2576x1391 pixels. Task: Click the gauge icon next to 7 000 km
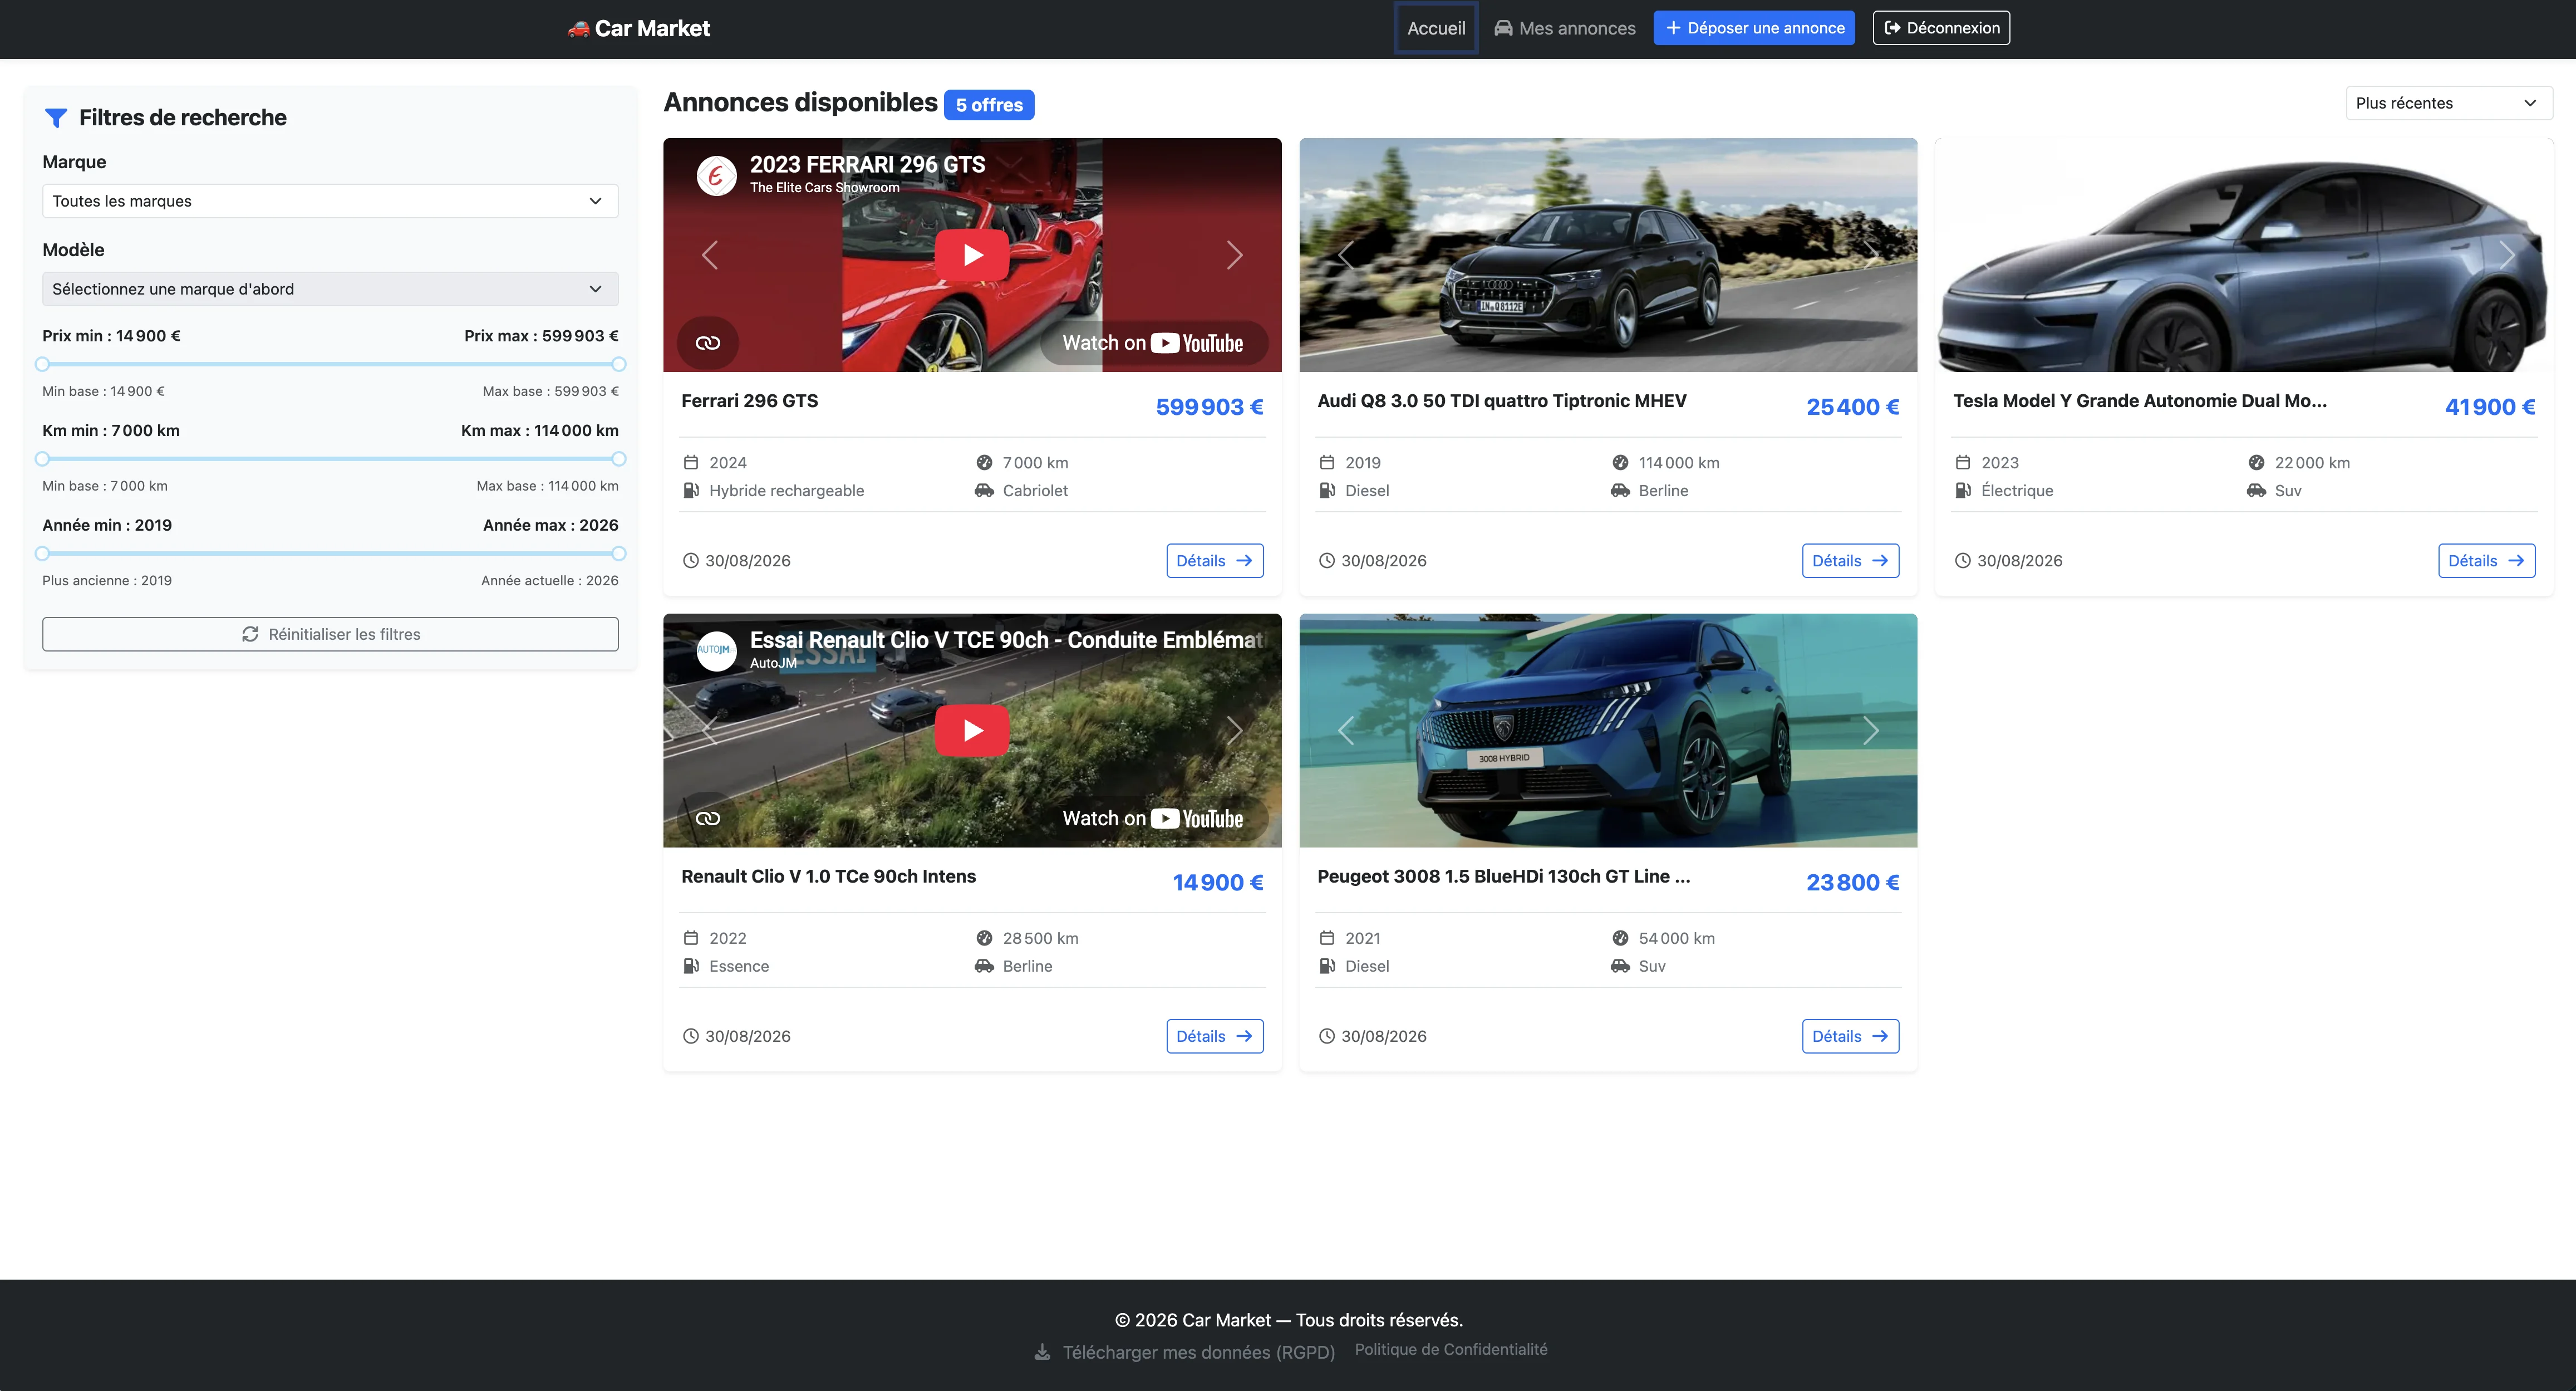[984, 462]
